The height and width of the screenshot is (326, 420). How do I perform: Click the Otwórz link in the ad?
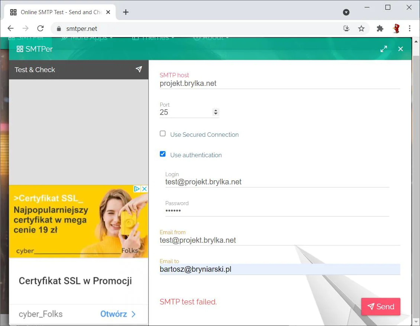[x=118, y=314]
